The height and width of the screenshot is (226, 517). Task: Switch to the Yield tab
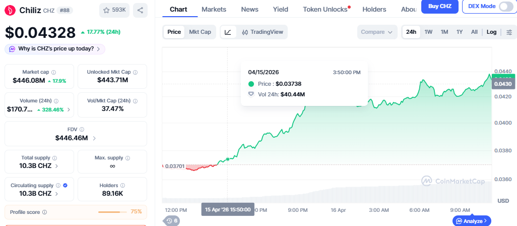(x=281, y=9)
